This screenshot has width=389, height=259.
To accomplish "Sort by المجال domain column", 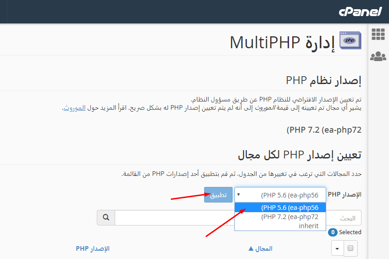I will click(260, 248).
